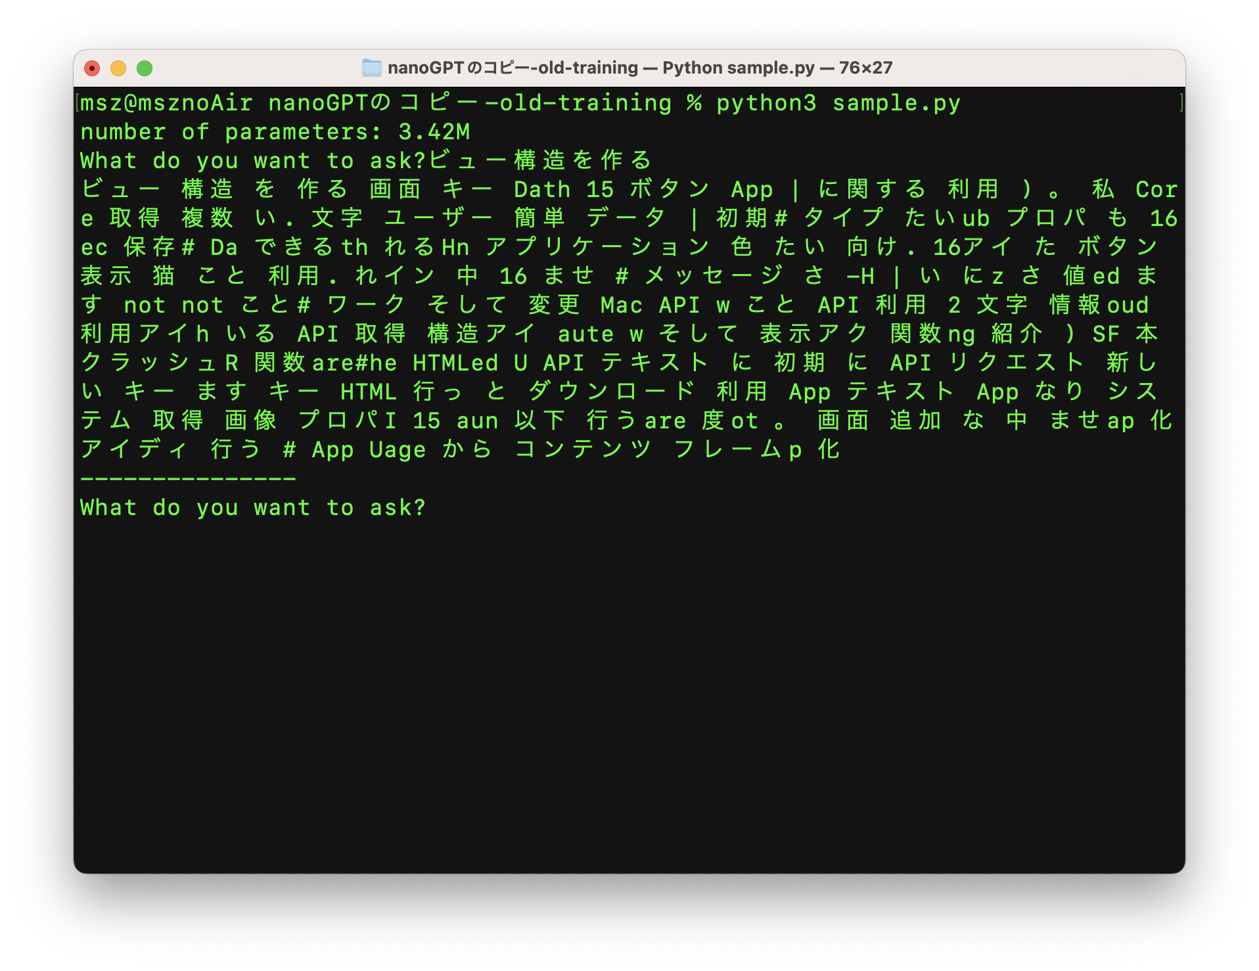
Task: Click the typed prompt text 'ビュー構造を作る'
Action: (x=540, y=160)
